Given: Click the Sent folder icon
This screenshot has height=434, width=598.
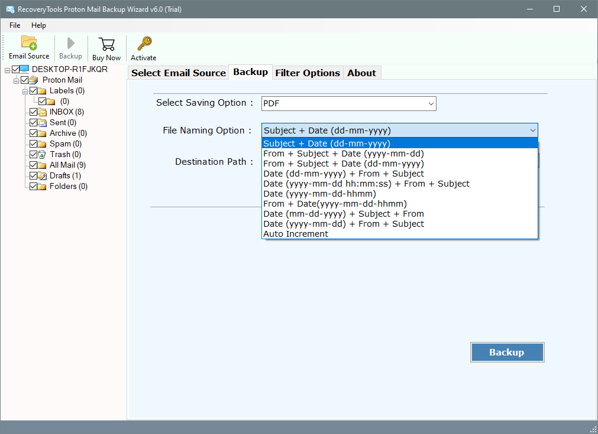Looking at the screenshot, I should (x=43, y=123).
